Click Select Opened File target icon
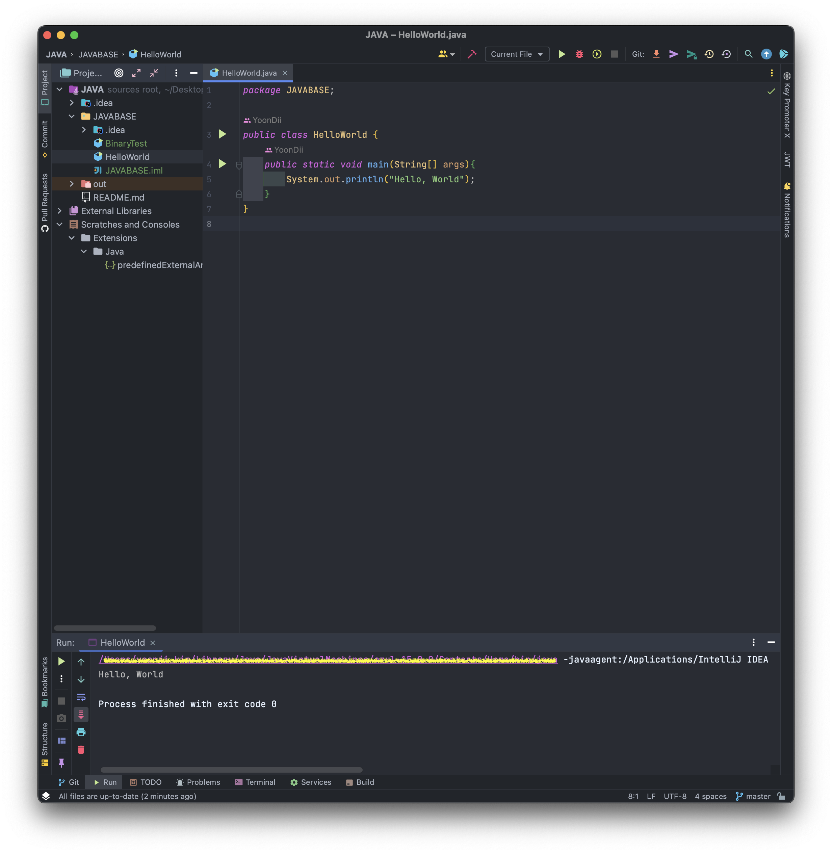 (119, 73)
